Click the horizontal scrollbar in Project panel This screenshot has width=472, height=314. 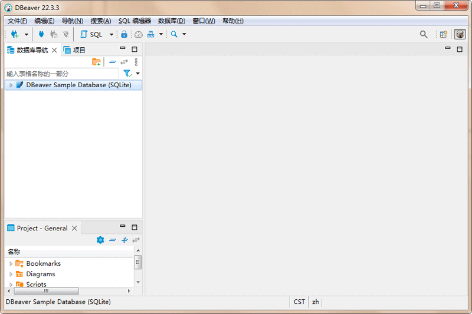[x=47, y=291]
